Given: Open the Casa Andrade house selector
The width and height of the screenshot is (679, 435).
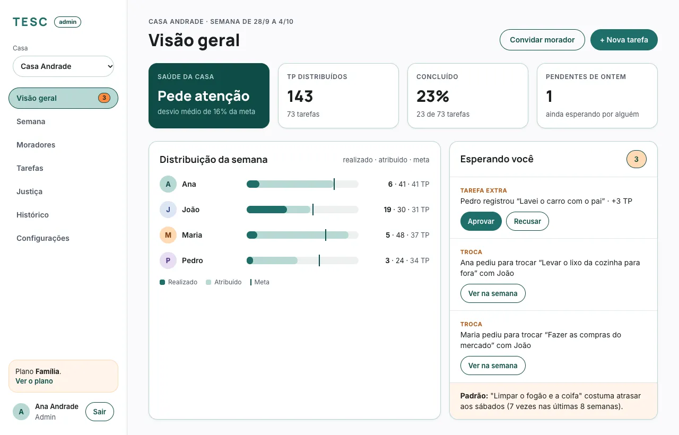Looking at the screenshot, I should (x=64, y=66).
